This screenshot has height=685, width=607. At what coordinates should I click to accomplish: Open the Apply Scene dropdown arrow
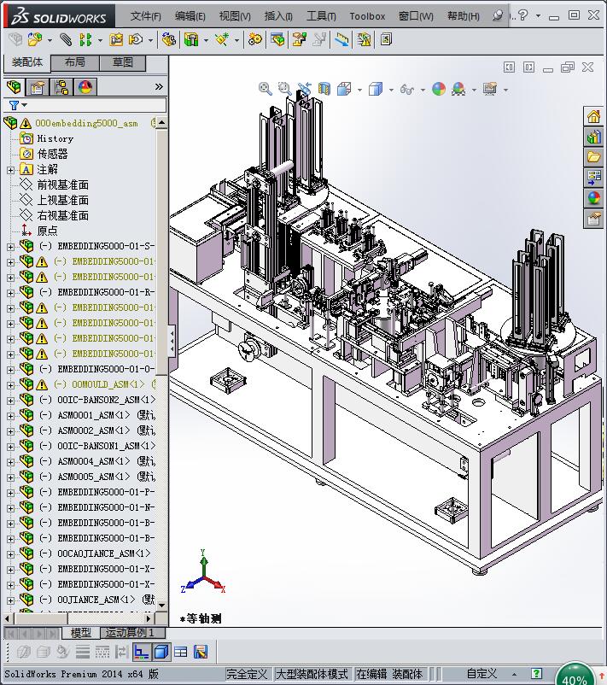pyautogui.click(x=474, y=90)
